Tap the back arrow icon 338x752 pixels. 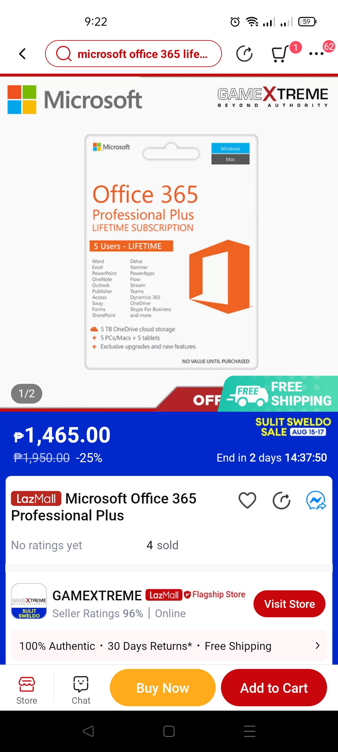click(x=23, y=54)
